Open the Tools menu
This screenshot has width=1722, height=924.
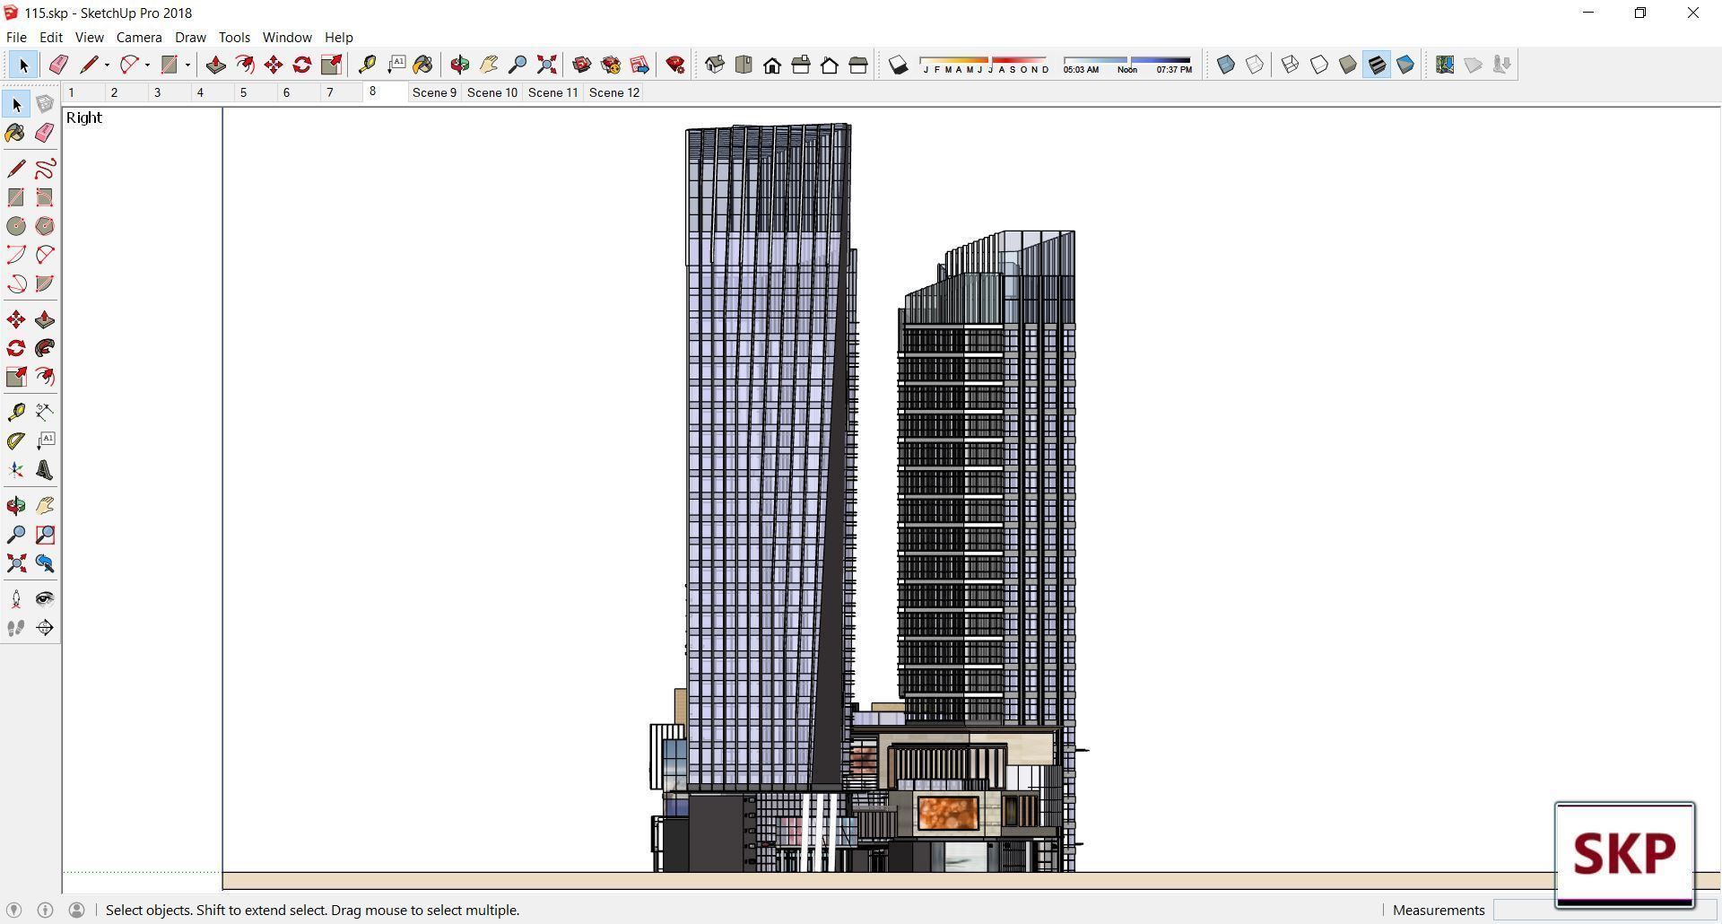pos(234,37)
